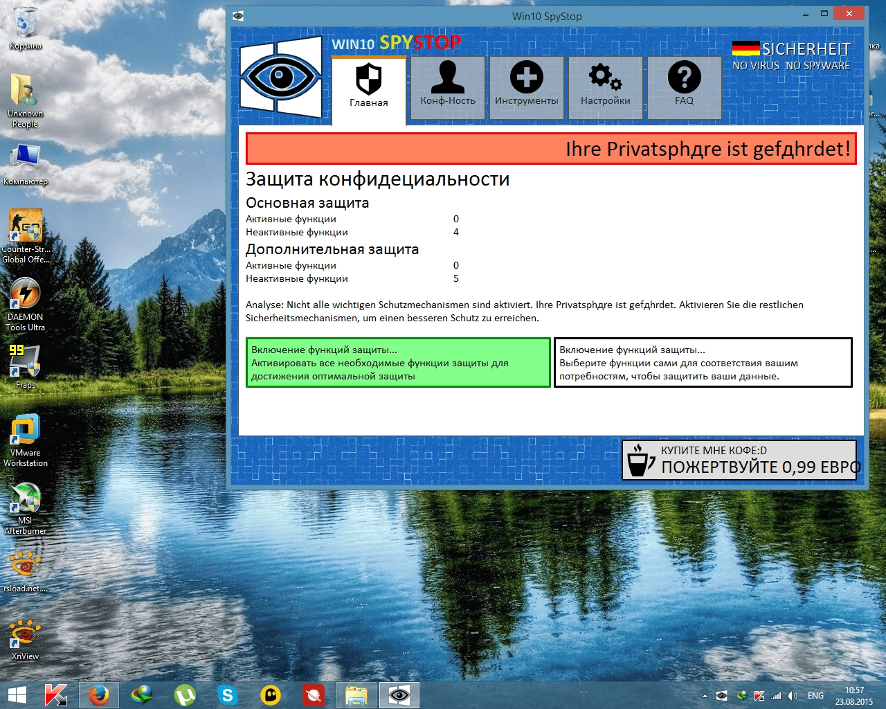Image resolution: width=886 pixels, height=709 pixels.
Task: Open uTorrent from the taskbar
Action: [185, 695]
